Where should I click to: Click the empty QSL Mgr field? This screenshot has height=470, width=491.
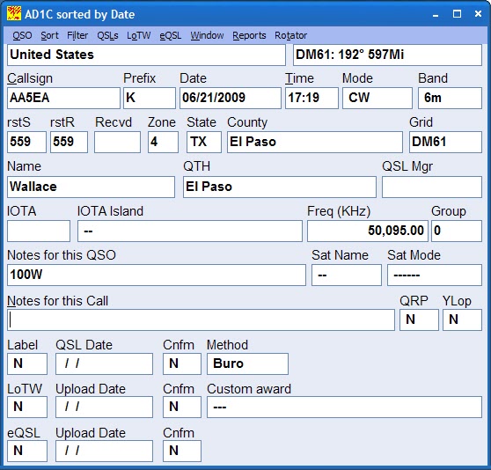pos(432,187)
